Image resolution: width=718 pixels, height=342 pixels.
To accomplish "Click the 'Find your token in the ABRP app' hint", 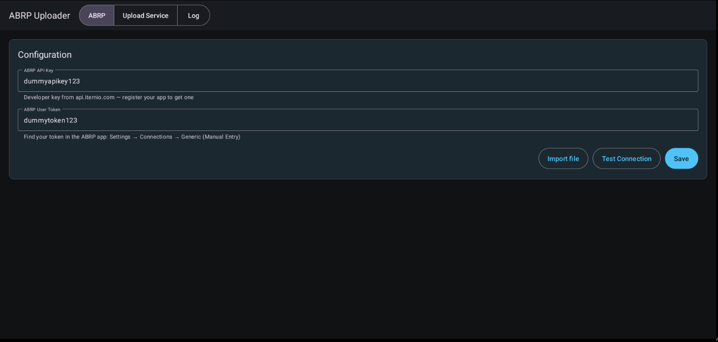I will (132, 137).
